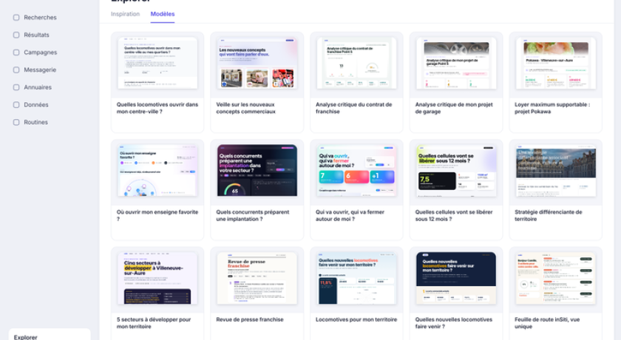The width and height of the screenshot is (621, 340).
Task: Open Analyse critique du contrat de franchise thumbnail
Action: click(356, 63)
